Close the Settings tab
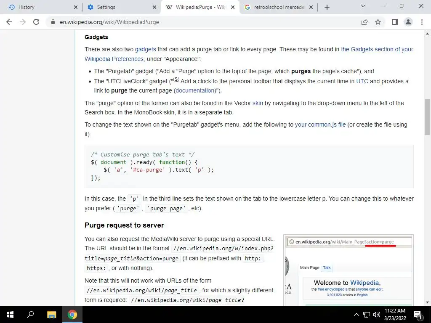 154,7
